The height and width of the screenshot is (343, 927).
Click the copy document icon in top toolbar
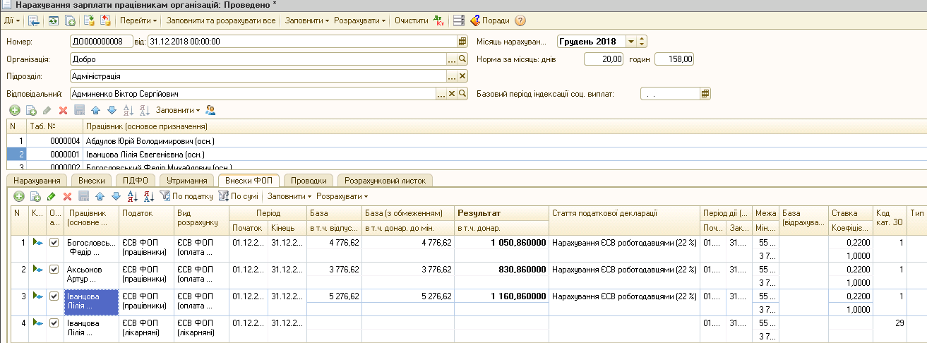coord(70,20)
